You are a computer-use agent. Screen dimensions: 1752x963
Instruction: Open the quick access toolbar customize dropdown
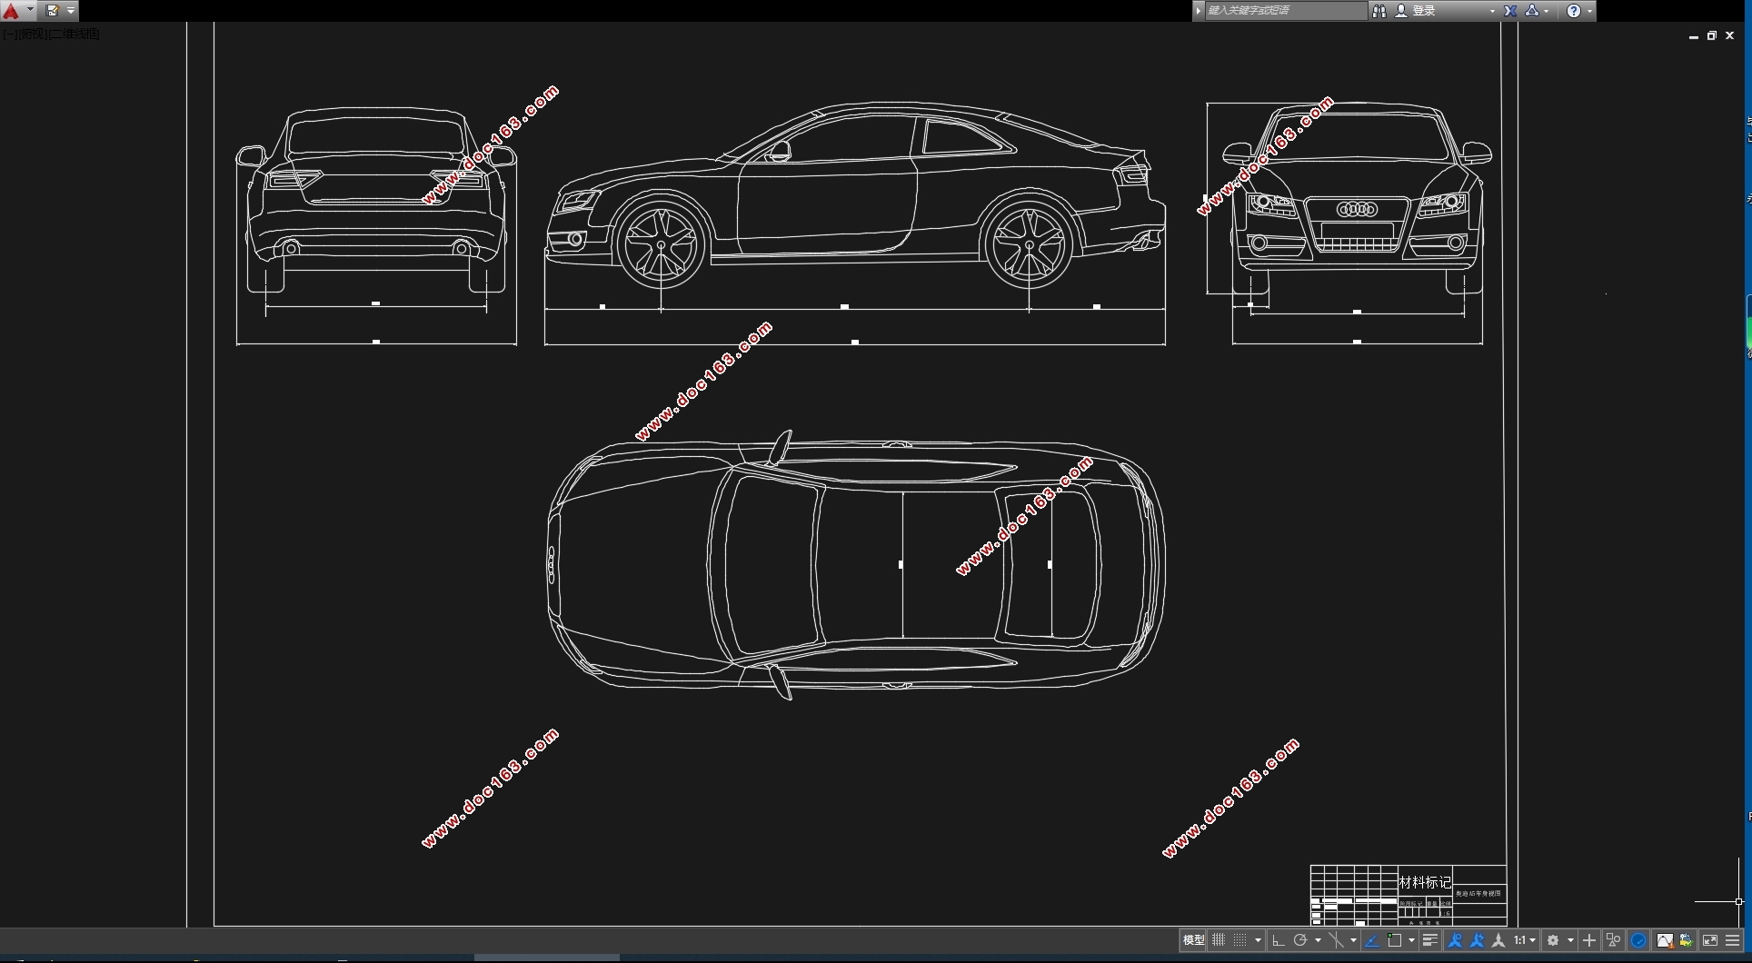pos(71,11)
